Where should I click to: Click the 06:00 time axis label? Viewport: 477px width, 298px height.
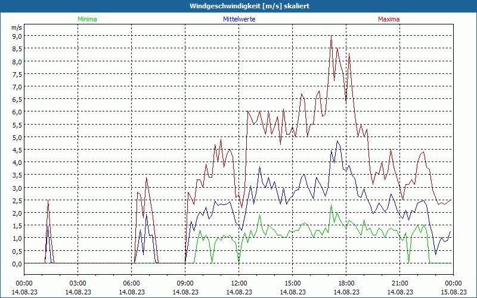(131, 284)
